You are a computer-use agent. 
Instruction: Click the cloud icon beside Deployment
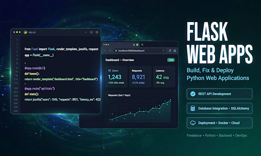pos(193,123)
